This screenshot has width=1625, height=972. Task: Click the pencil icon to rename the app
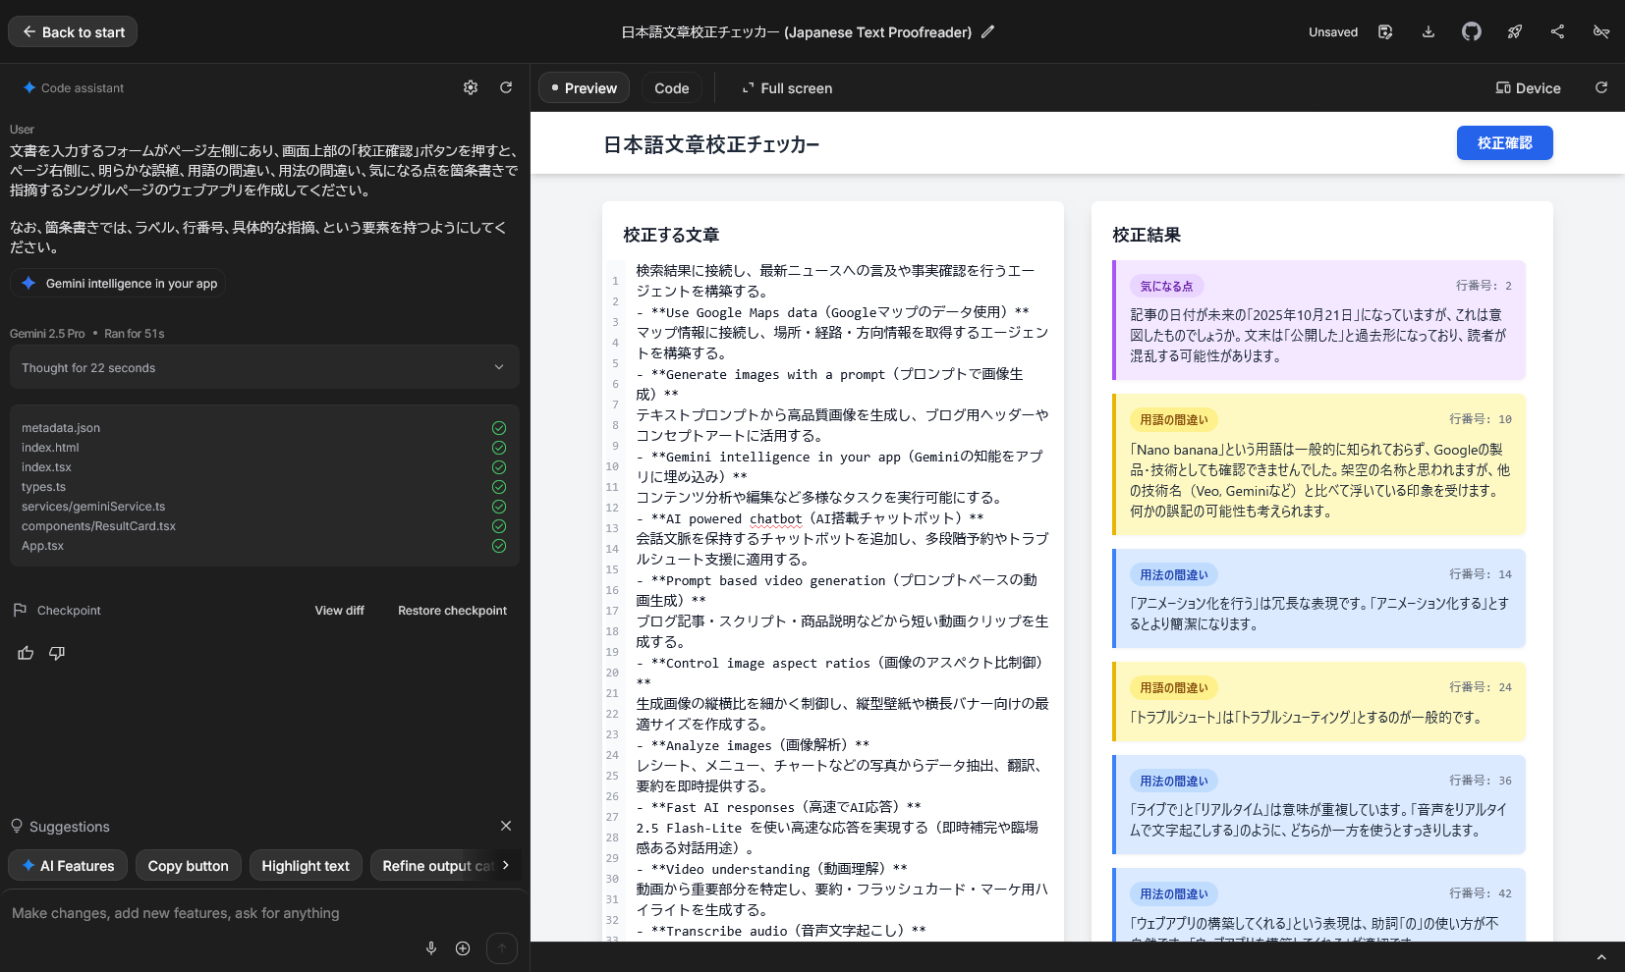coord(988,31)
